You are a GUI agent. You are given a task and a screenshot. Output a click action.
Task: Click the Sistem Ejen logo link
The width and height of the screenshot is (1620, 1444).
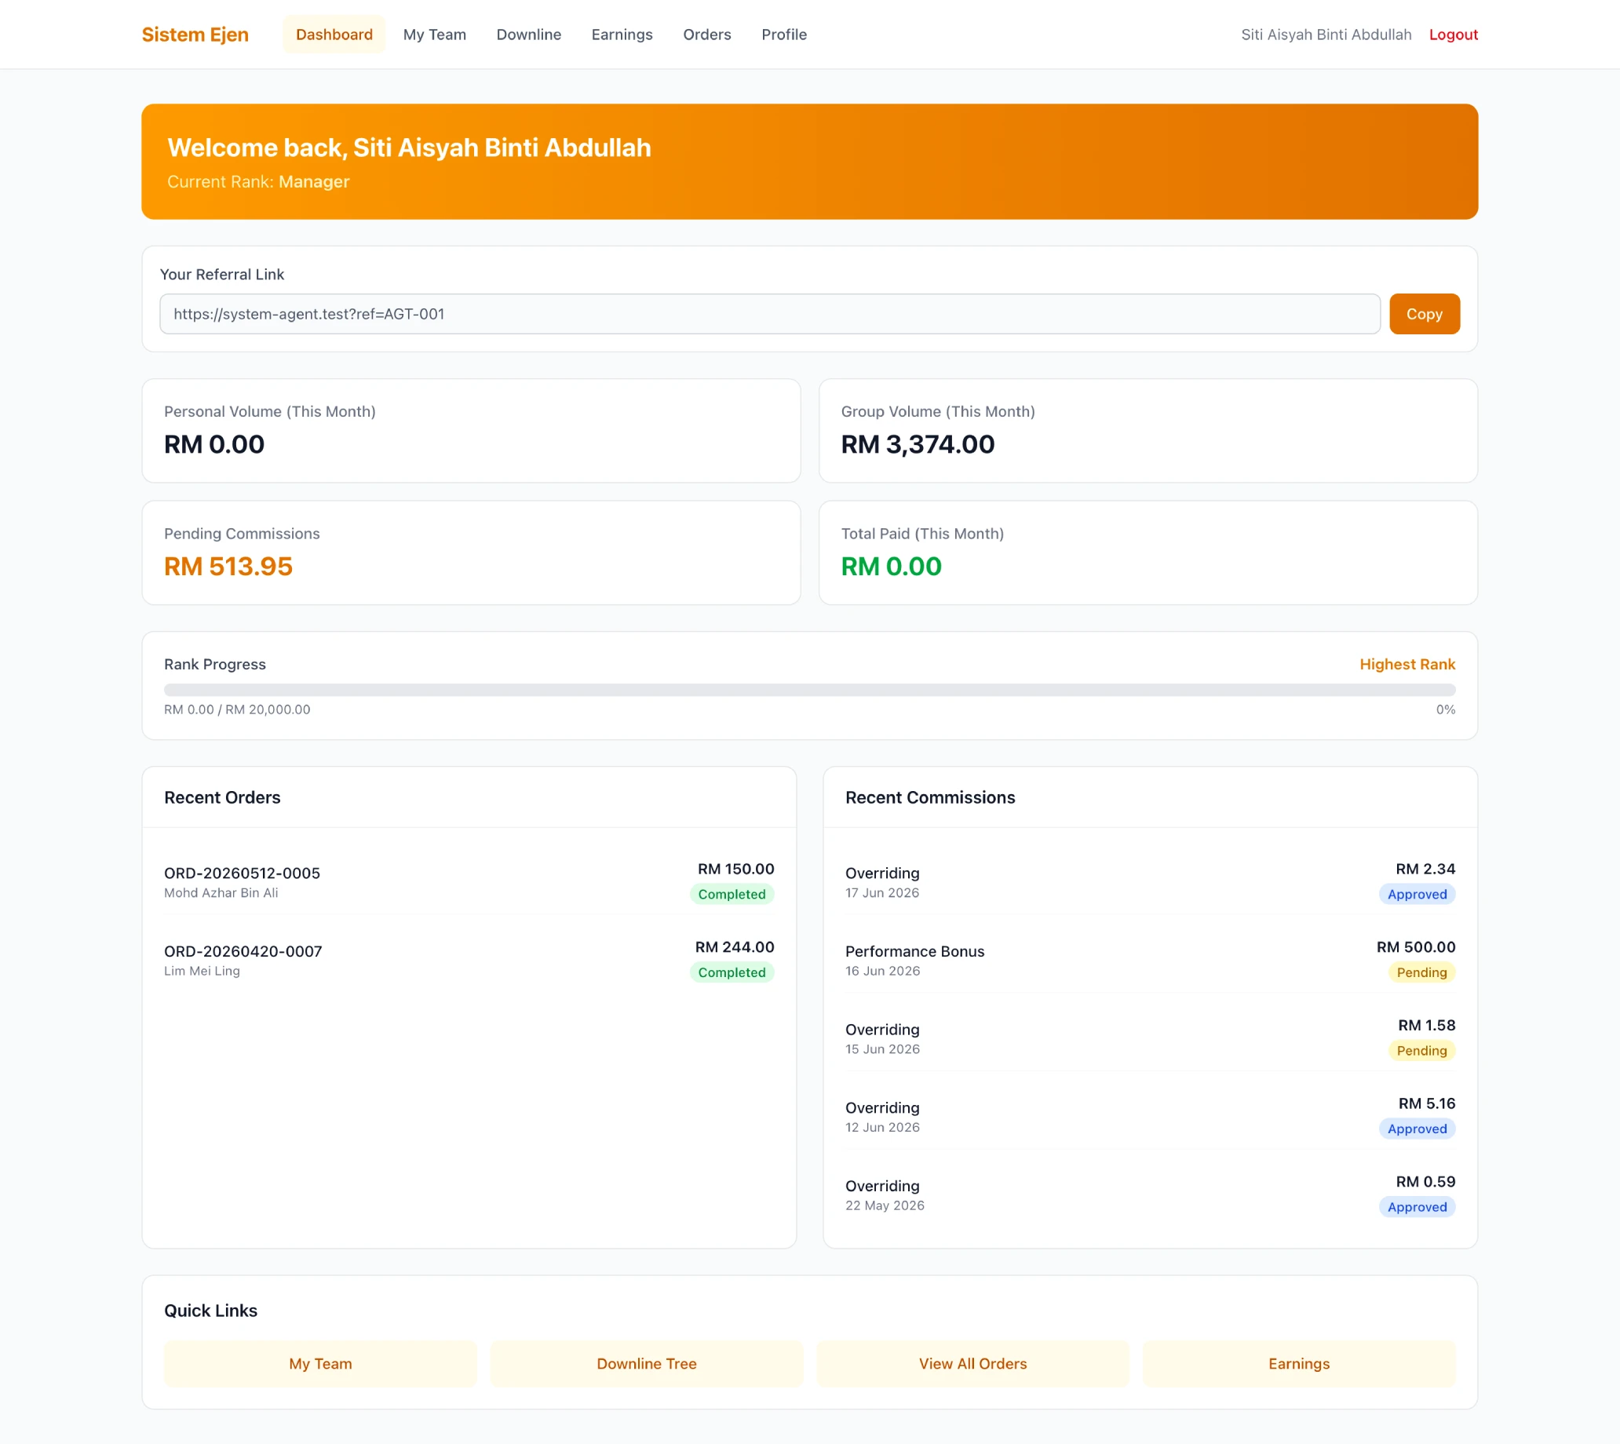(x=195, y=34)
